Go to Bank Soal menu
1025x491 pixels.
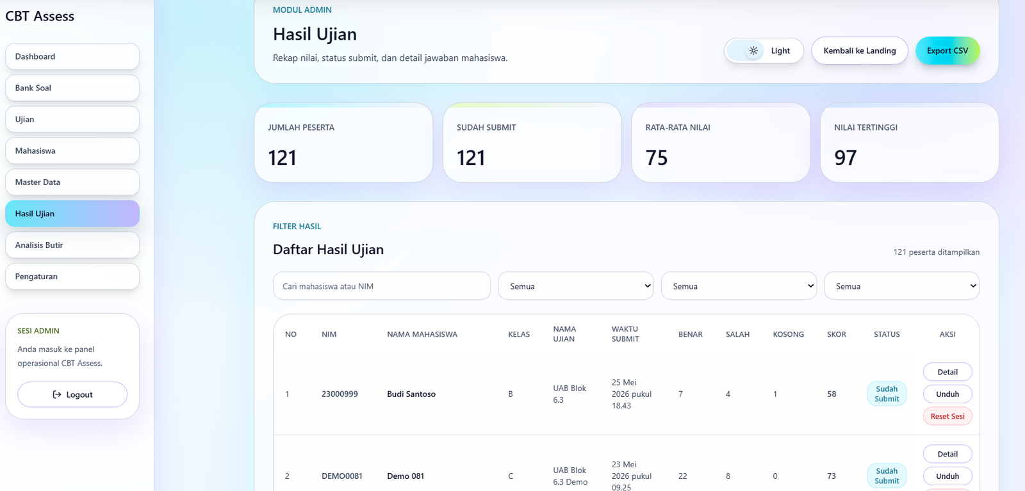tap(72, 88)
